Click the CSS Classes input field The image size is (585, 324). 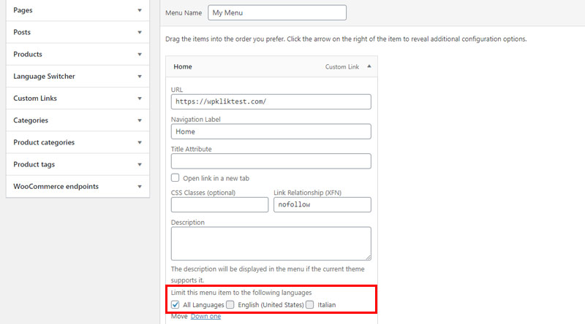219,204
